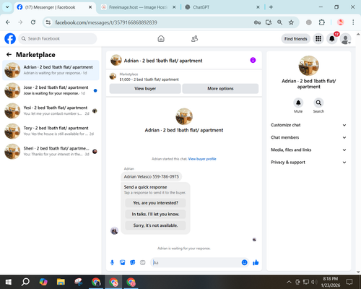Open the Facebook menu grid icon
This screenshot has width=361, height=289.
click(x=318, y=39)
